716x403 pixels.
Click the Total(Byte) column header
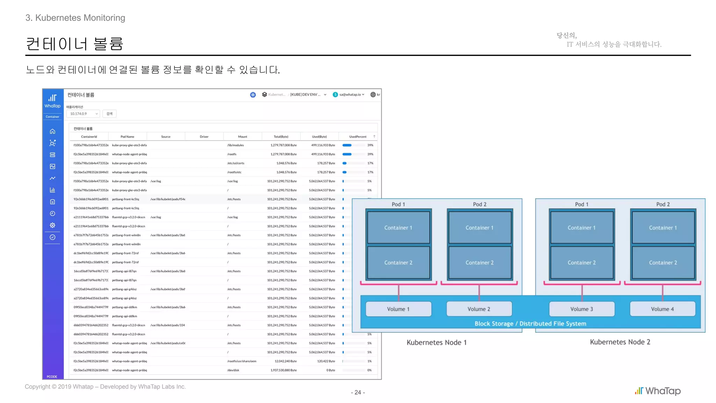(x=281, y=137)
